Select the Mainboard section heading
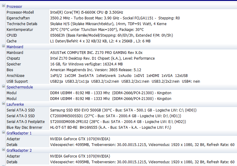 (x=15, y=47)
